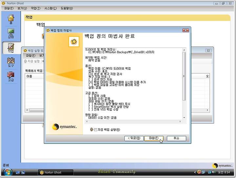
Task: Click the background list's right scroll arrow
Action: tap(207, 110)
